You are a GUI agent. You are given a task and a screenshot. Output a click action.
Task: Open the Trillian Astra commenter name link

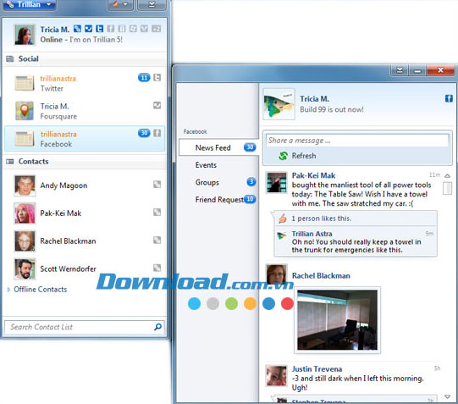tap(312, 234)
